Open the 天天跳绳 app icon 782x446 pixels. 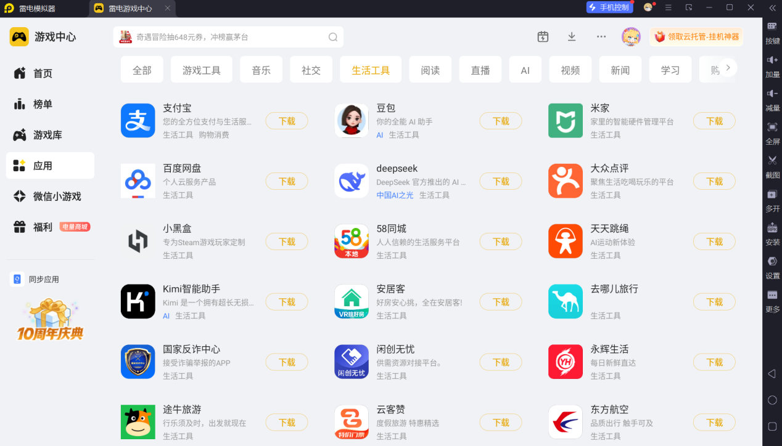[x=566, y=241]
